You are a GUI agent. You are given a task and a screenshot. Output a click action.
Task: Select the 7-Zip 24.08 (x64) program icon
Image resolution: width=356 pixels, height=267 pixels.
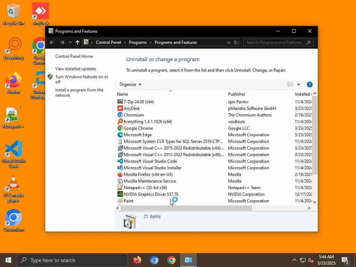(120, 102)
